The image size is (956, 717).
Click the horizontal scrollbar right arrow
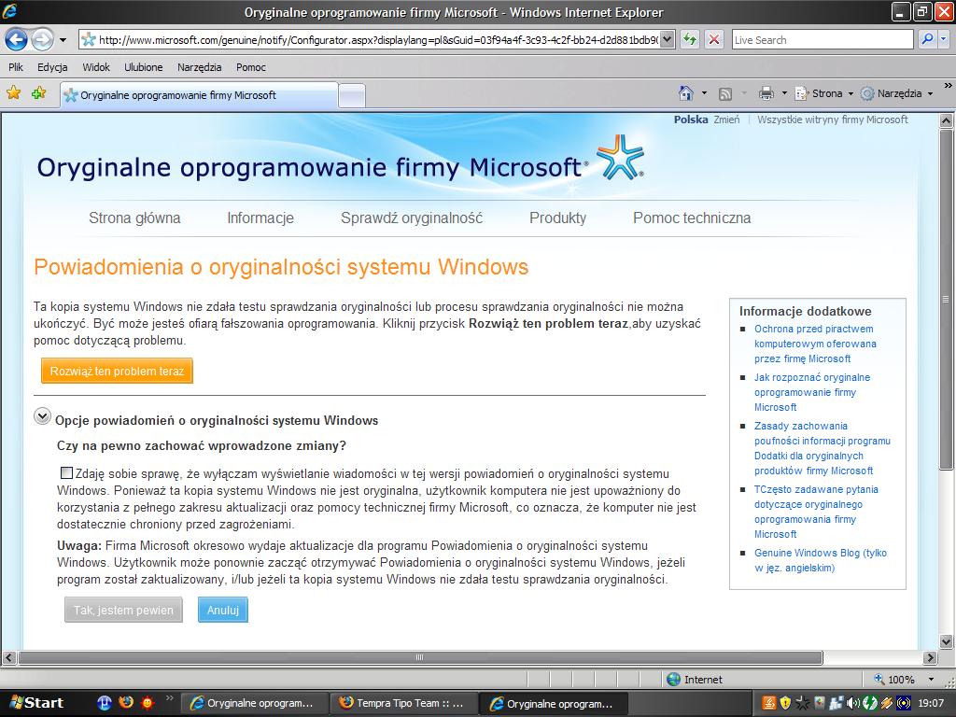tap(930, 657)
